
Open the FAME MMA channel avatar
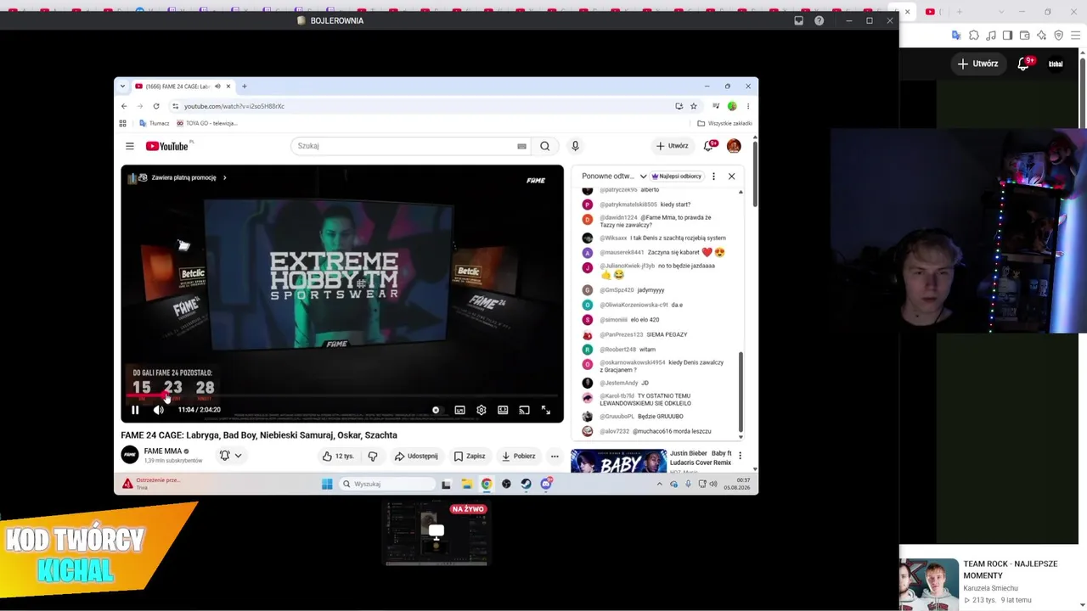click(x=130, y=456)
